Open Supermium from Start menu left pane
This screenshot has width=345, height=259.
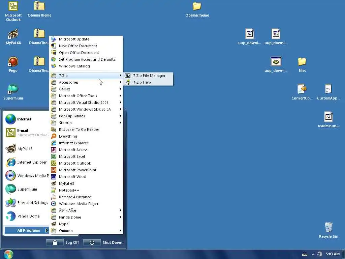click(x=26, y=189)
